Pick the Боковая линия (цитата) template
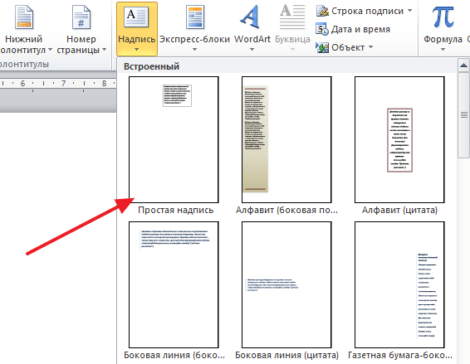This screenshot has height=364, width=470. 286,284
